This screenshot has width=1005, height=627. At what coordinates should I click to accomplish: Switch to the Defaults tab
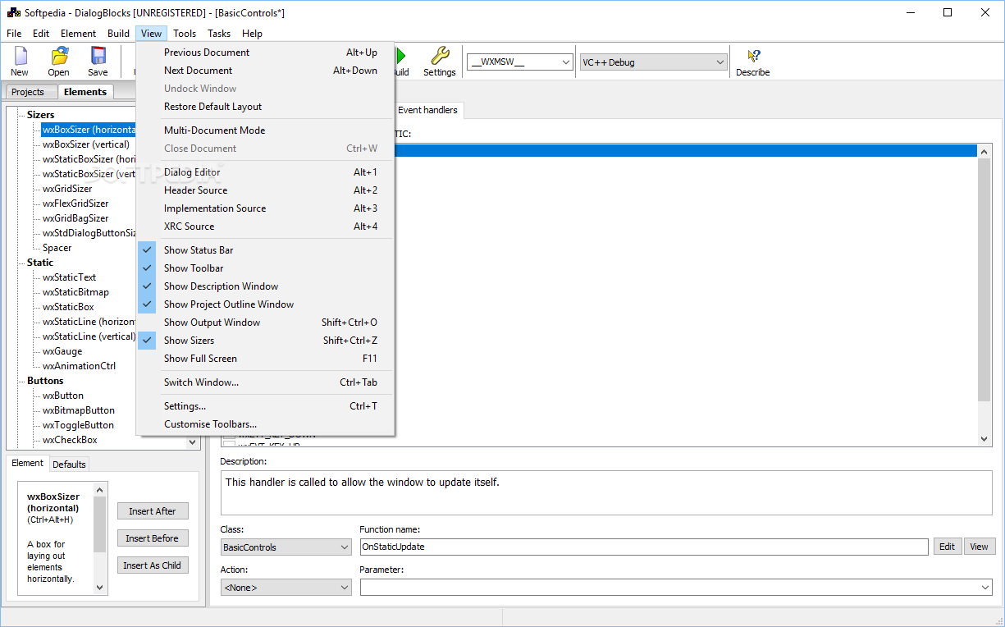click(x=69, y=465)
